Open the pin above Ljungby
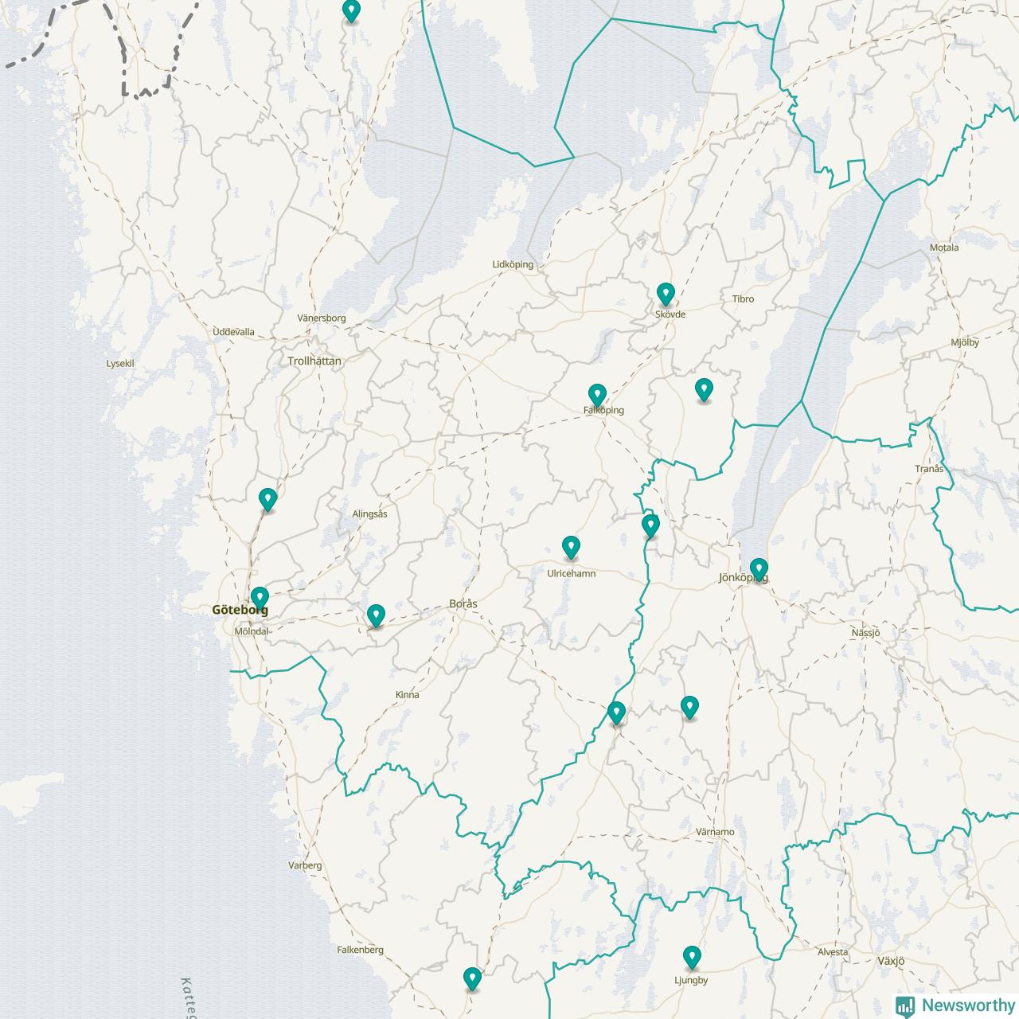The height and width of the screenshot is (1019, 1019). tap(692, 957)
